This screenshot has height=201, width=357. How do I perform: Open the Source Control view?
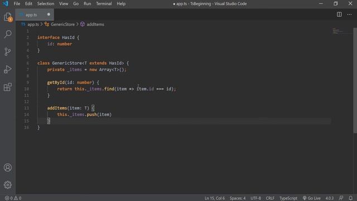8,52
